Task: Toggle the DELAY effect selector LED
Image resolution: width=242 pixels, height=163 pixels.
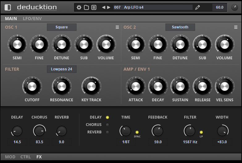Action: coord(107,117)
